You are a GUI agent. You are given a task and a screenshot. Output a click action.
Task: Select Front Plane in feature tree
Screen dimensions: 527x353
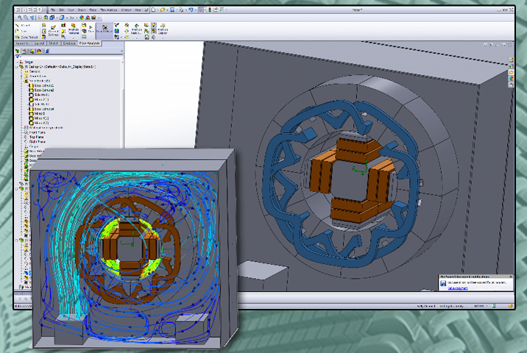click(36, 133)
